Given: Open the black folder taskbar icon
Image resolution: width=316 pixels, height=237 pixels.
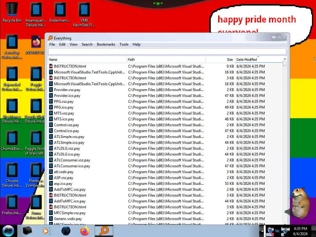Looking at the screenshot, I should (x=27, y=231).
